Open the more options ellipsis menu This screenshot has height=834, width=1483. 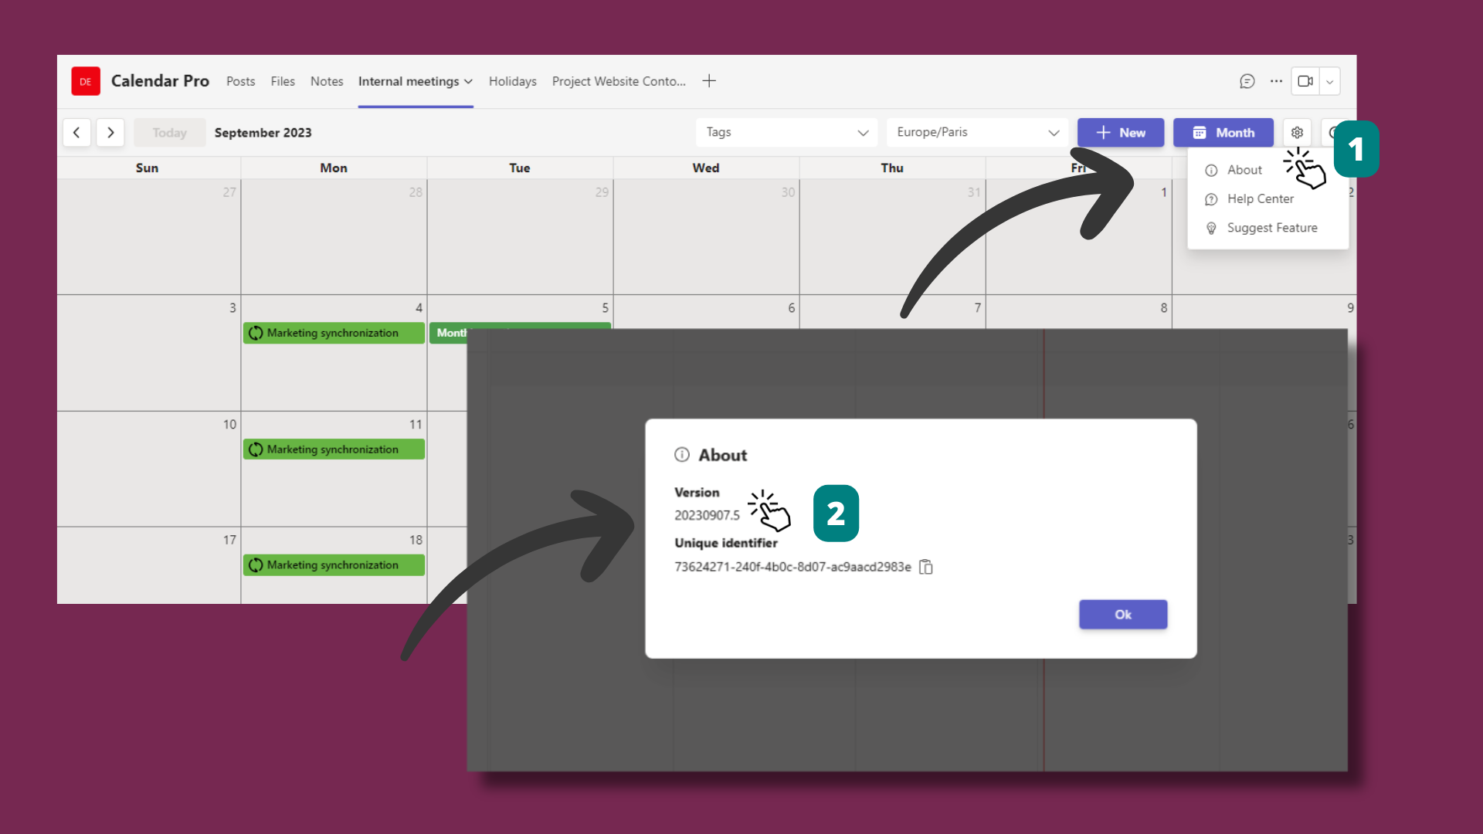(1276, 81)
